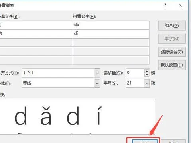Close the Phonetic Guide dialog
The height and width of the screenshot is (143, 191).
coord(180,5)
